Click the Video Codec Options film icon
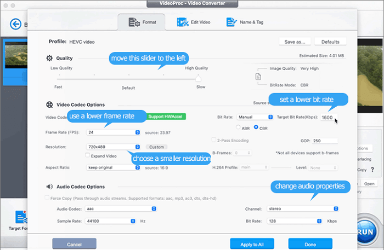Image resolution: width=384 pixels, height=250 pixels. tap(49, 104)
